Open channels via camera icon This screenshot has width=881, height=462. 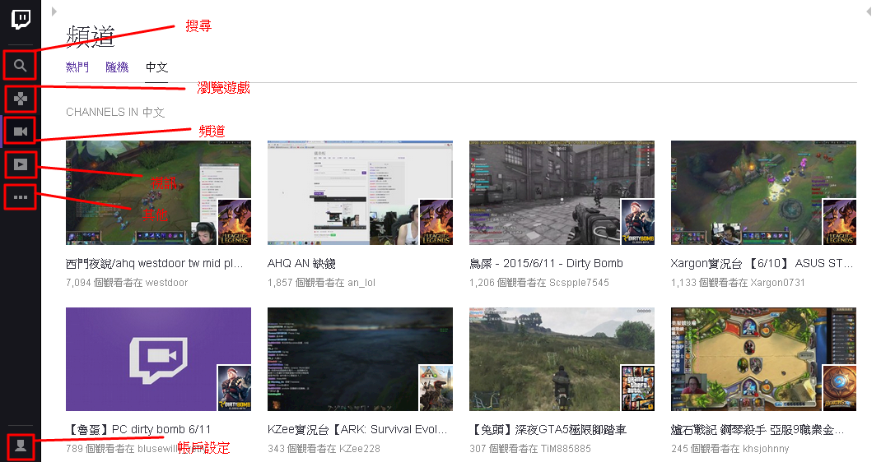[21, 132]
